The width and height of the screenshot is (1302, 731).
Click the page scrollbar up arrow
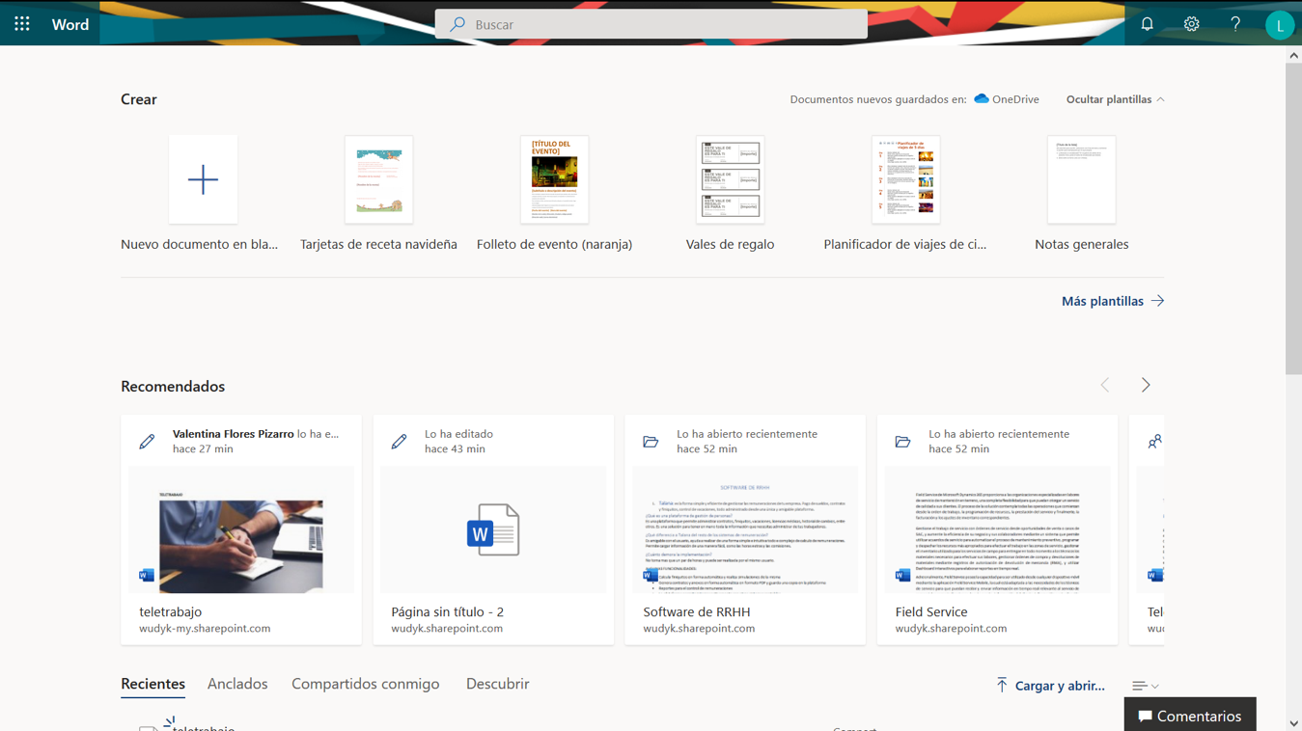tap(1293, 56)
